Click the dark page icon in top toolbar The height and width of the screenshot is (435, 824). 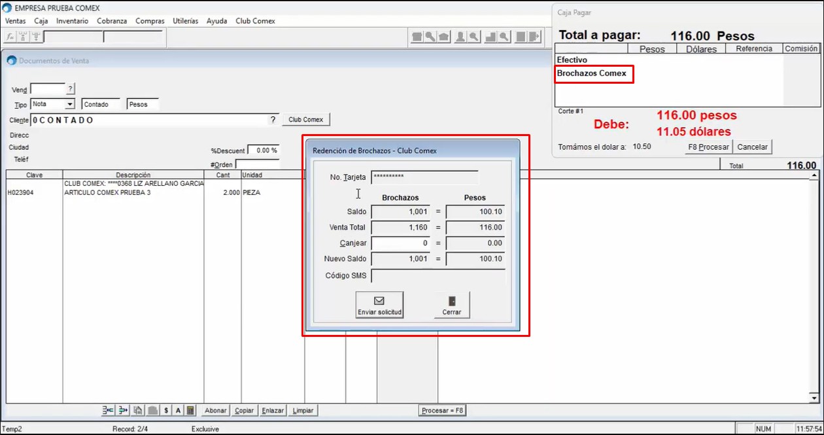click(x=522, y=37)
